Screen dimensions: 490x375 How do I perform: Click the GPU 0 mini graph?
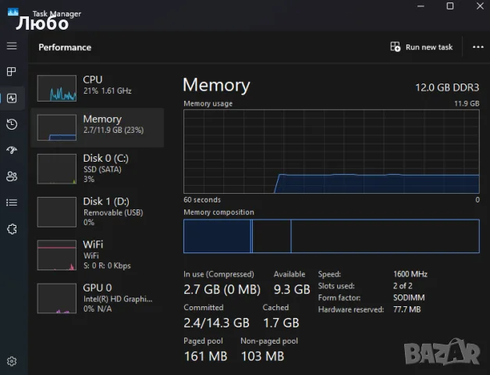tap(57, 298)
